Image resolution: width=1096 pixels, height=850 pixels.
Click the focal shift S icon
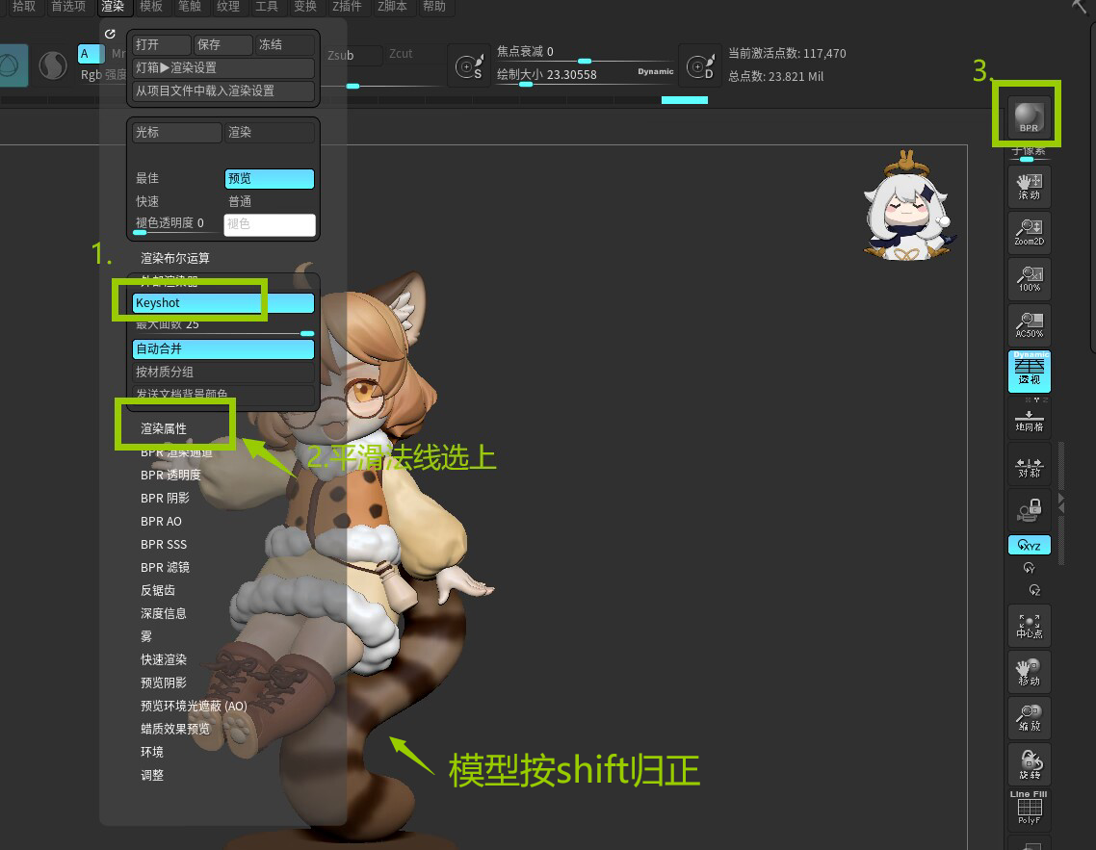(469, 67)
